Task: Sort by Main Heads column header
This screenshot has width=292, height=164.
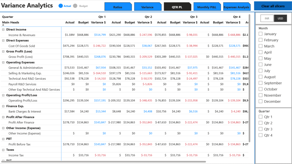Action: click(x=11, y=22)
